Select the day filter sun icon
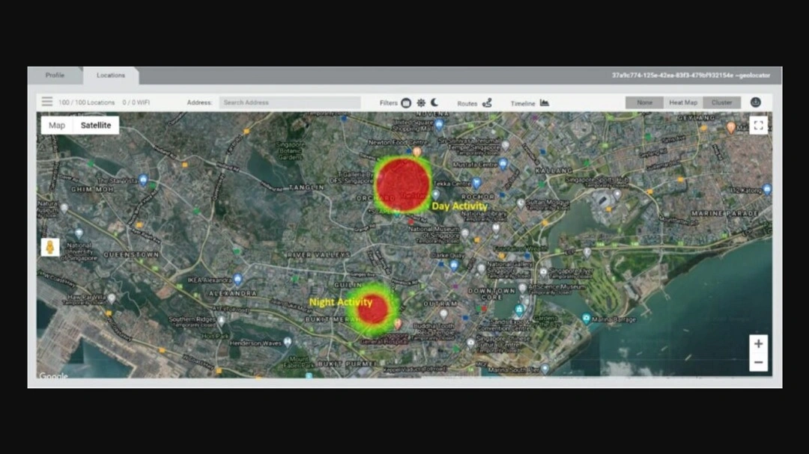Viewport: 809px width, 454px height. pos(421,102)
